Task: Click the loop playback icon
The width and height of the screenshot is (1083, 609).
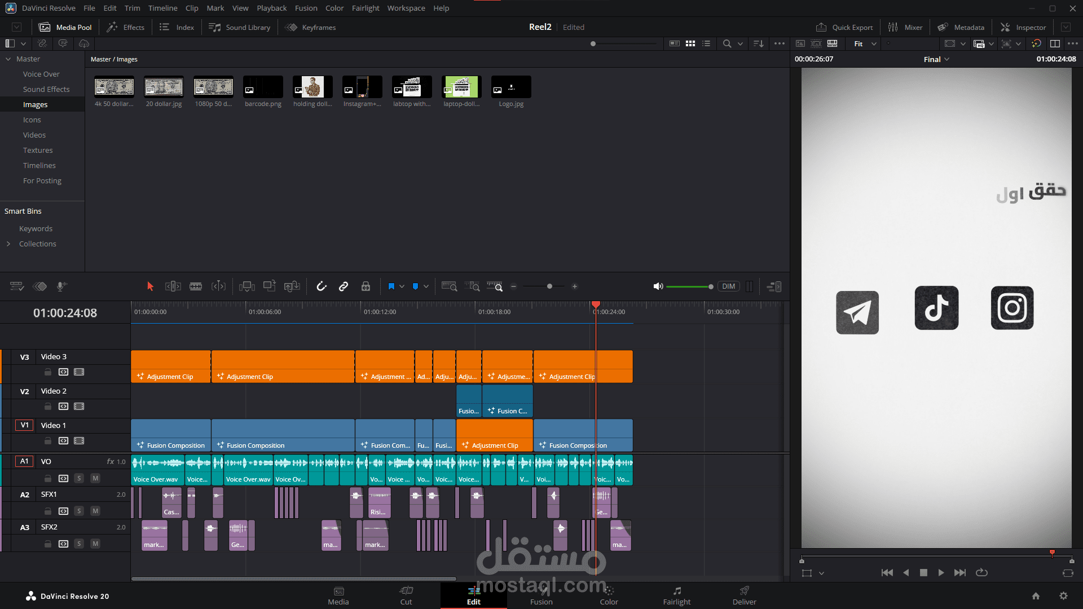Action: pos(981,572)
